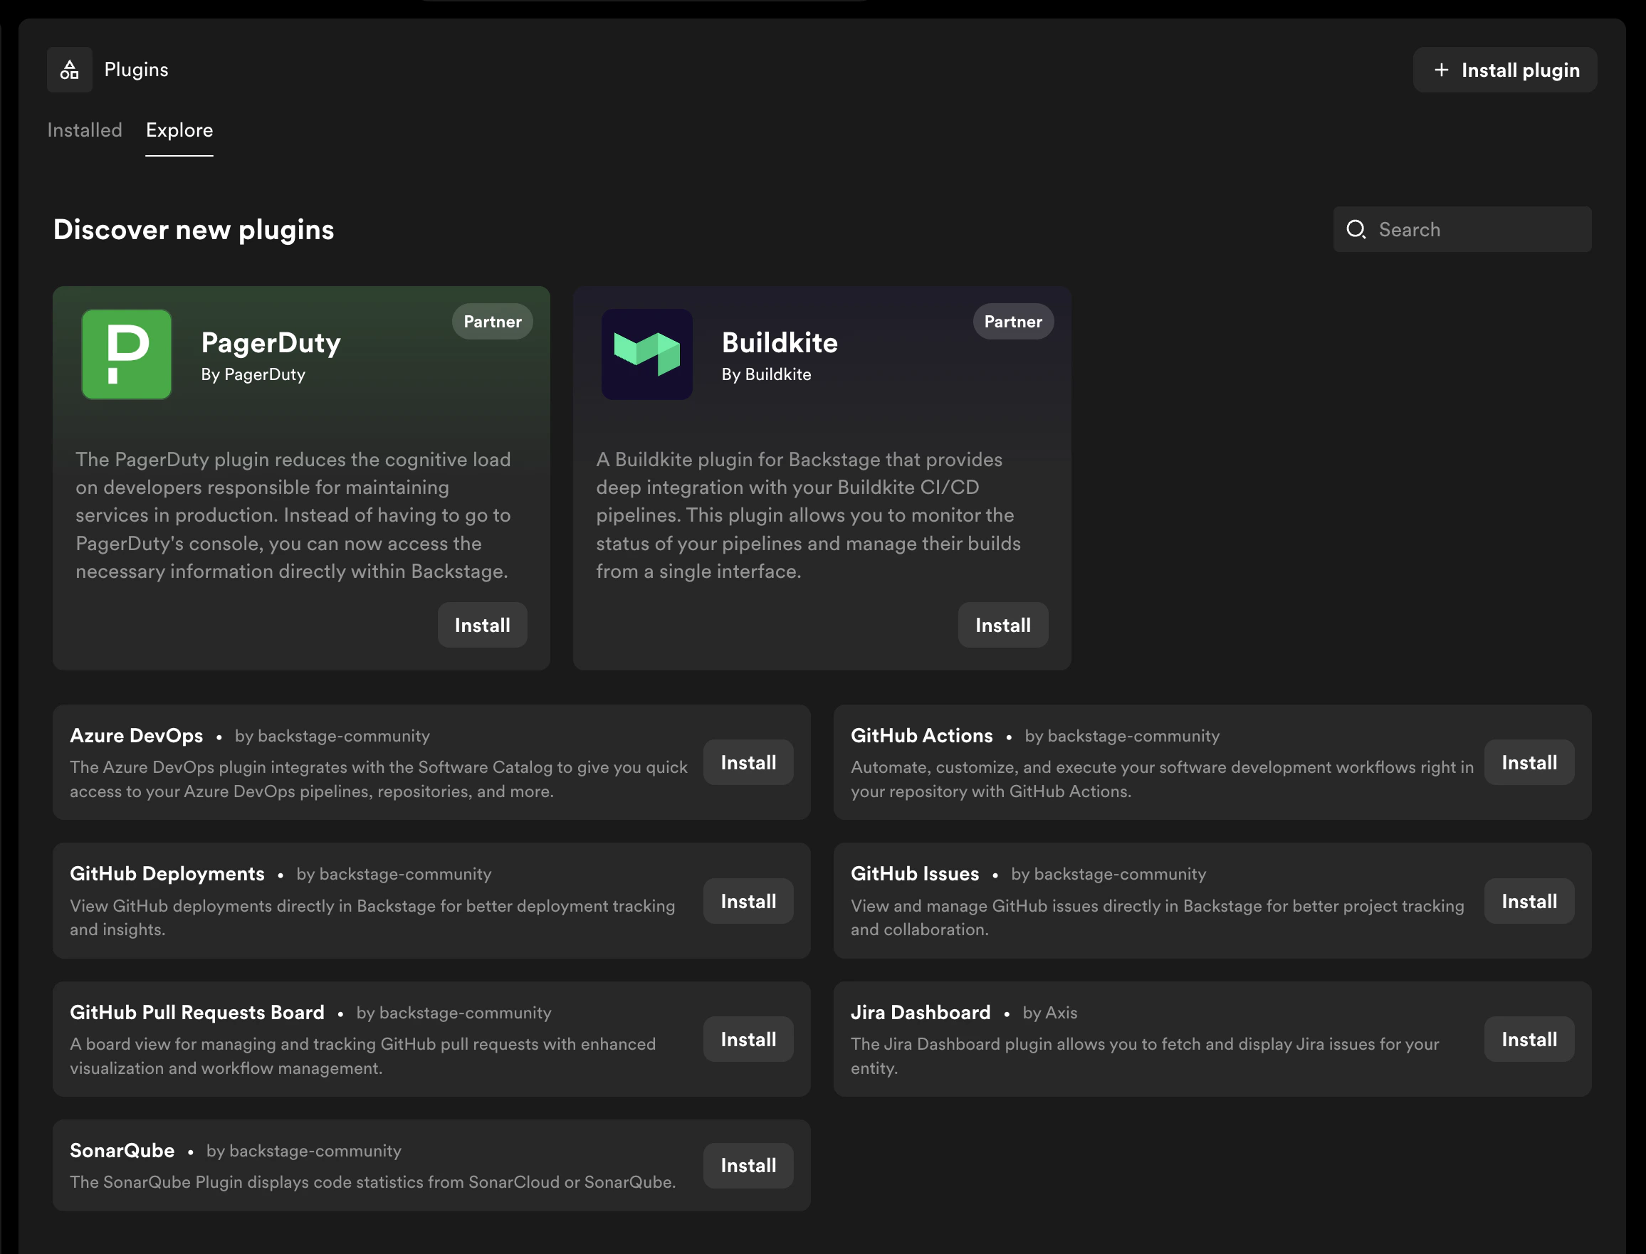Install the GitHub Pull Requests Board plugin
Screen dimensions: 1646x1254
(x=748, y=1039)
